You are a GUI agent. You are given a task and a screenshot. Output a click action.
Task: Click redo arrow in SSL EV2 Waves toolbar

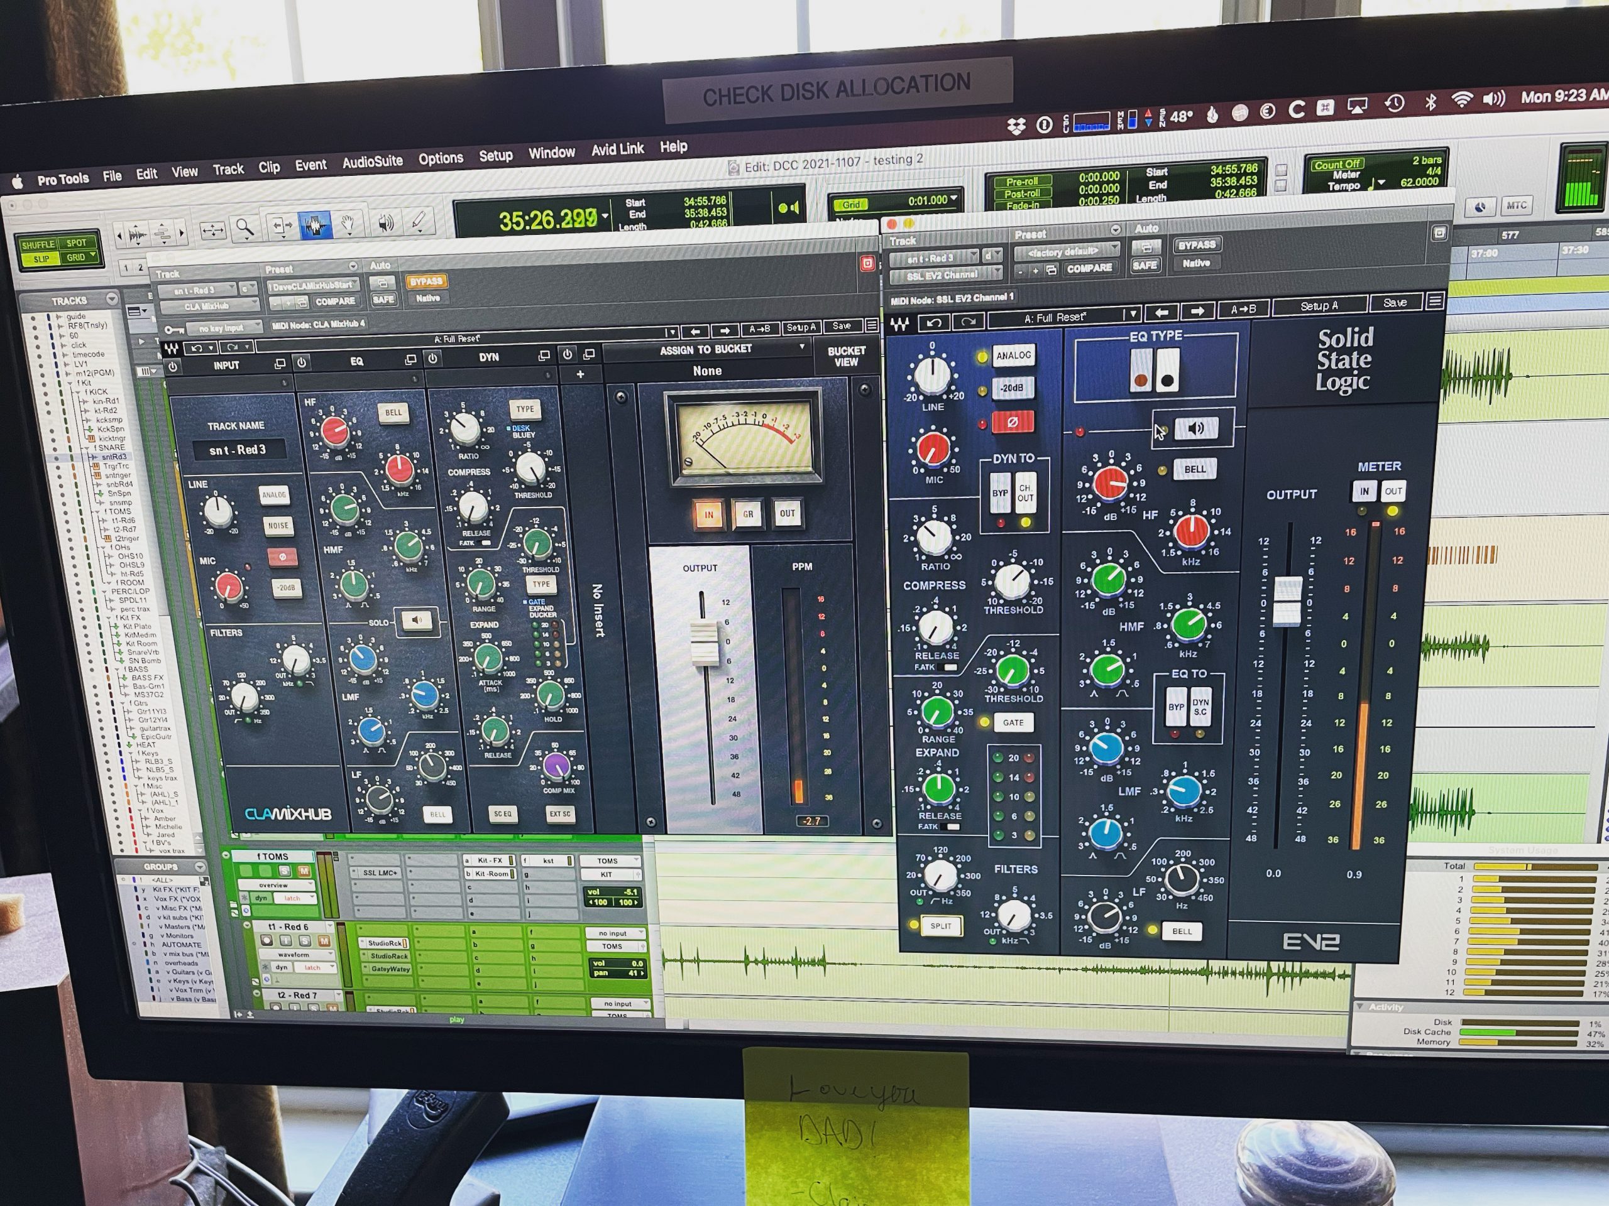point(968,322)
